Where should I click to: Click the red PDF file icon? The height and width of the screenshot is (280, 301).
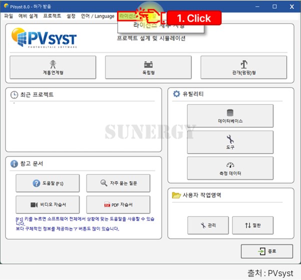click(107, 205)
